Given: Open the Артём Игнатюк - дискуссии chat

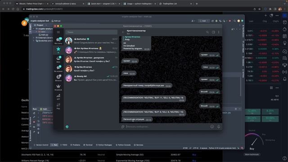Looking at the screenshot, I should click(x=91, y=59).
